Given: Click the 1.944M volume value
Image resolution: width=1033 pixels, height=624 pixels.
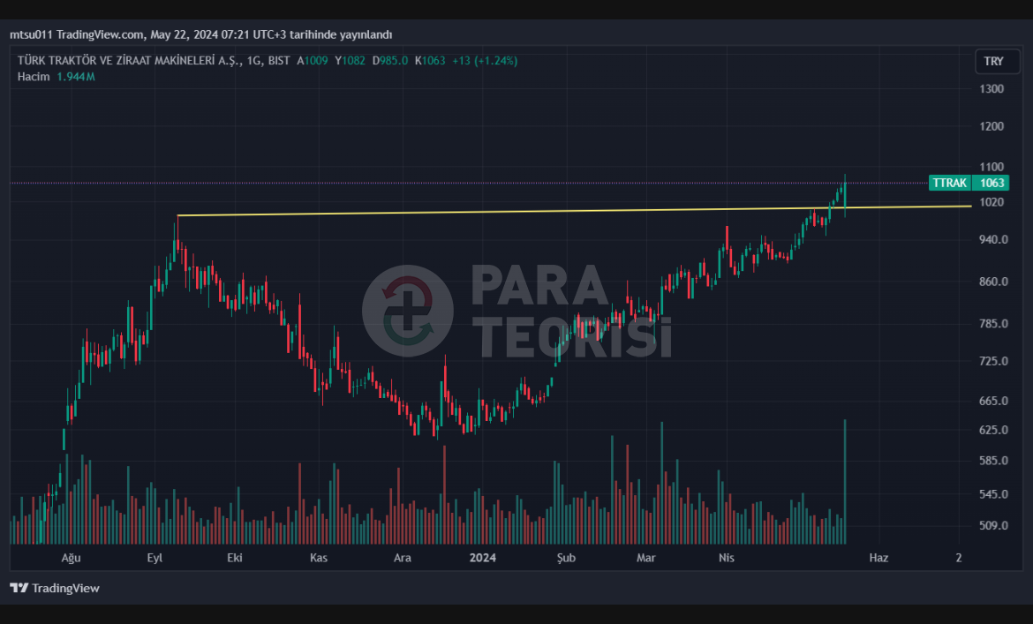Looking at the screenshot, I should click(x=76, y=77).
